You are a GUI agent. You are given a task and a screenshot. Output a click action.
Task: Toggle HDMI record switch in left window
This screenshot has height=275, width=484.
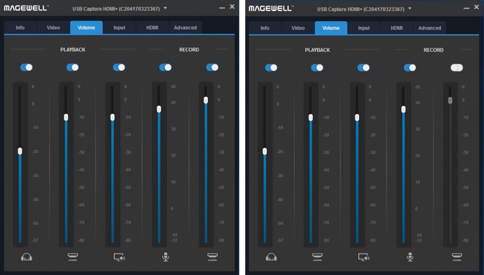(x=212, y=67)
